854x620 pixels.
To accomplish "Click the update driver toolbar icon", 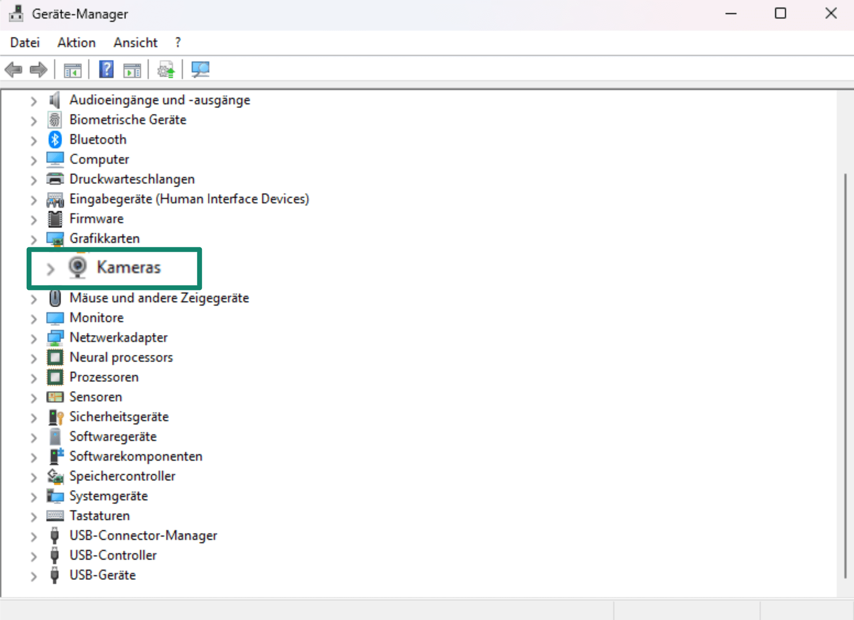I will point(166,70).
